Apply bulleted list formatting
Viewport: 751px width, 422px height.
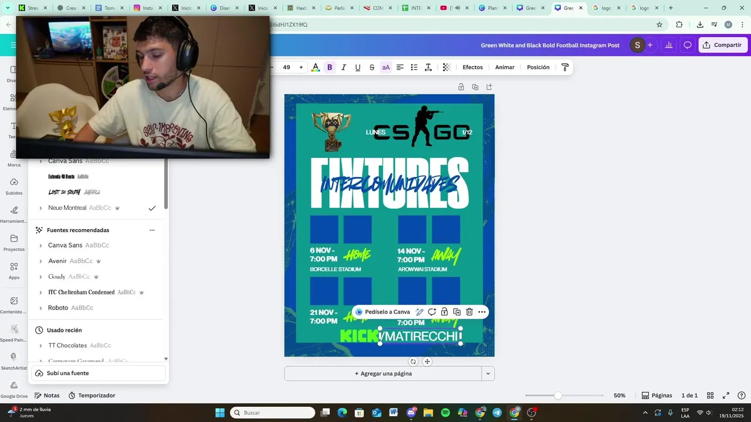(414, 67)
